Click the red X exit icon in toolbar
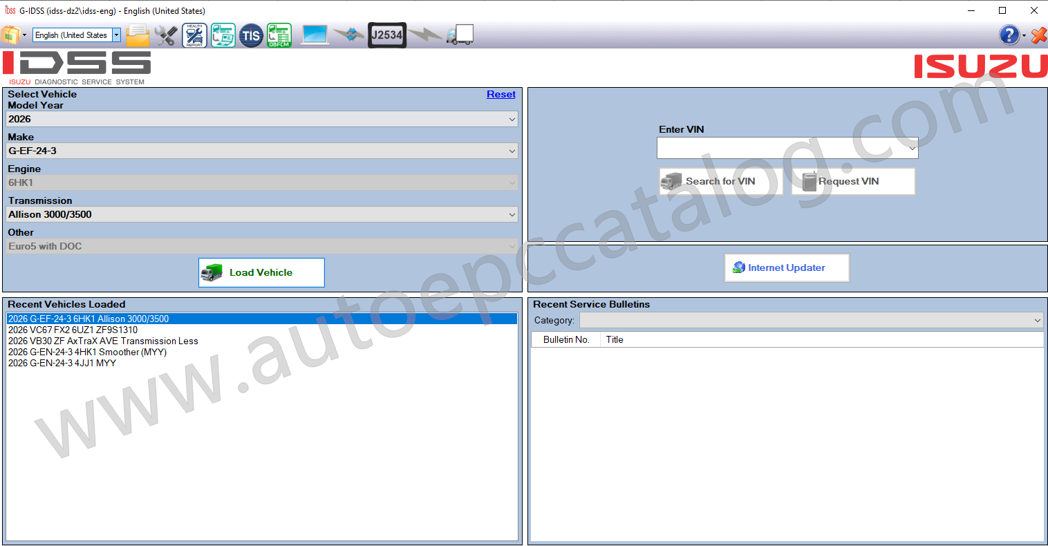 (x=1038, y=35)
